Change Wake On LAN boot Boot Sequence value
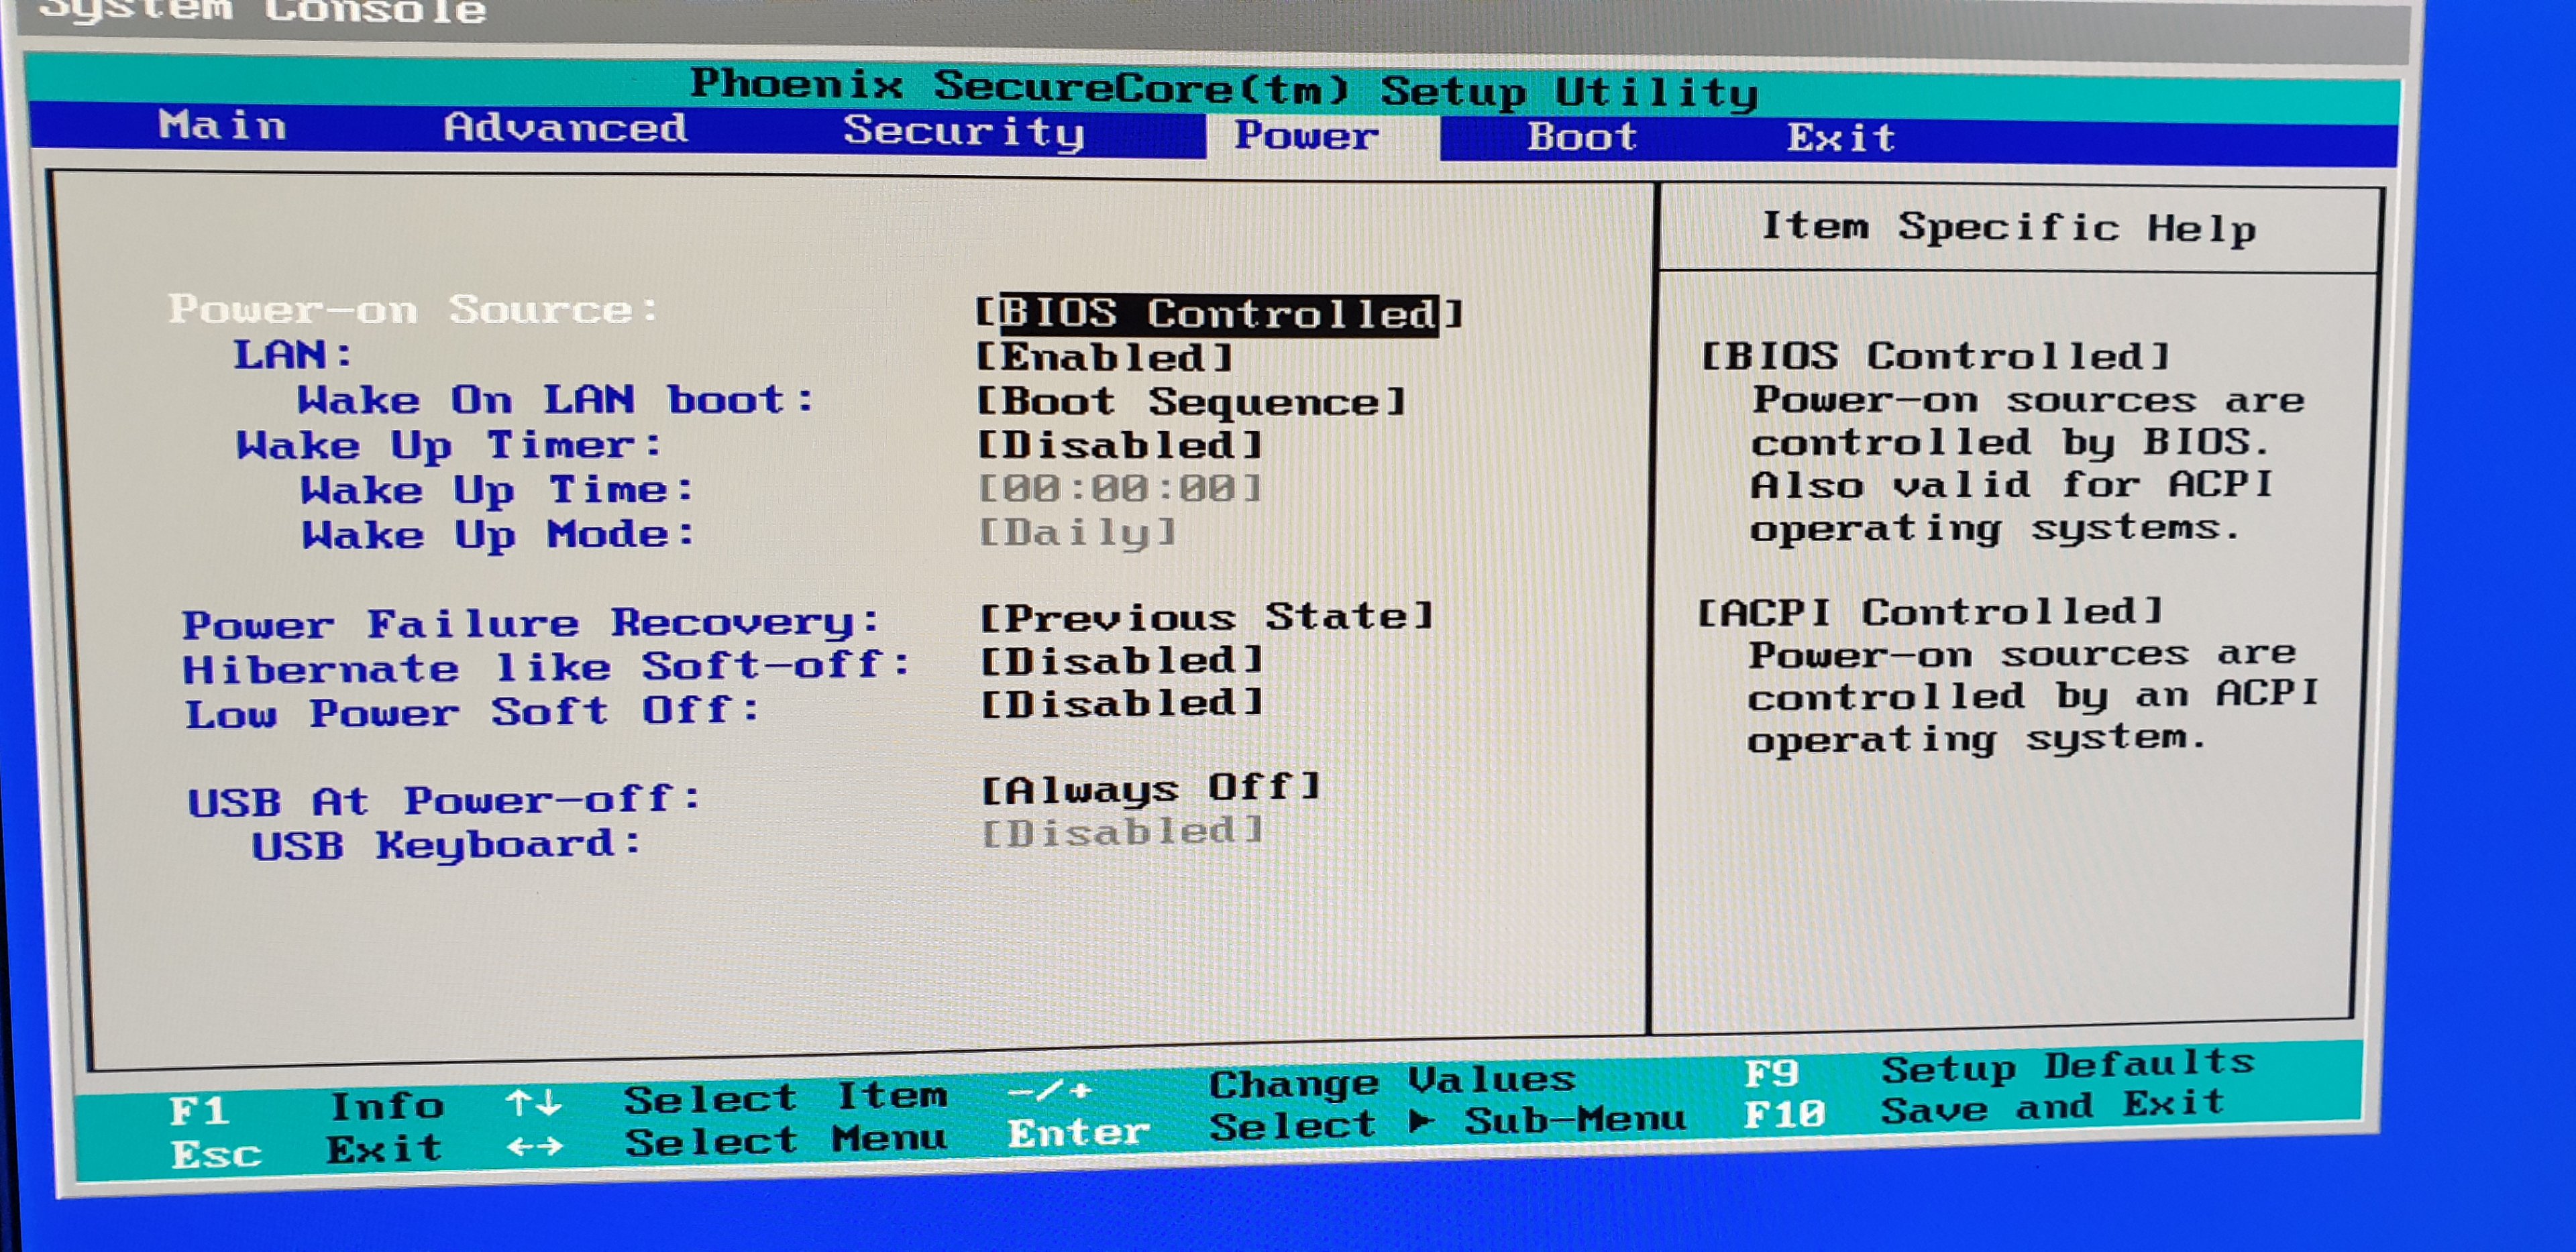This screenshot has height=1252, width=2576. [x=1191, y=402]
